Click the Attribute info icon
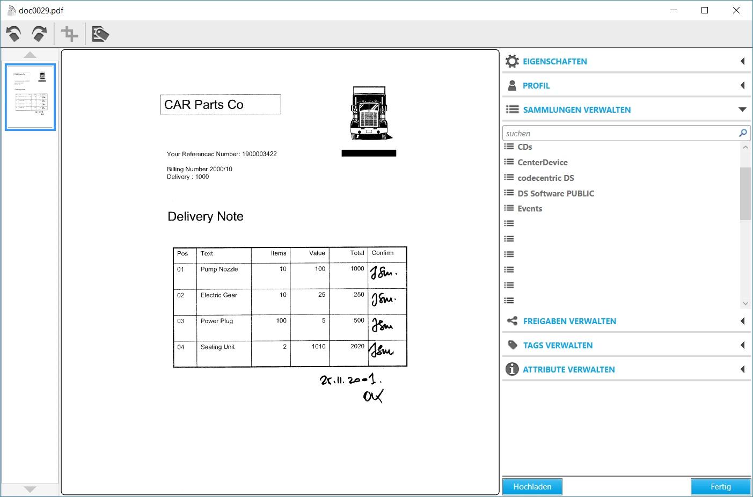This screenshot has height=497, width=753. (513, 369)
